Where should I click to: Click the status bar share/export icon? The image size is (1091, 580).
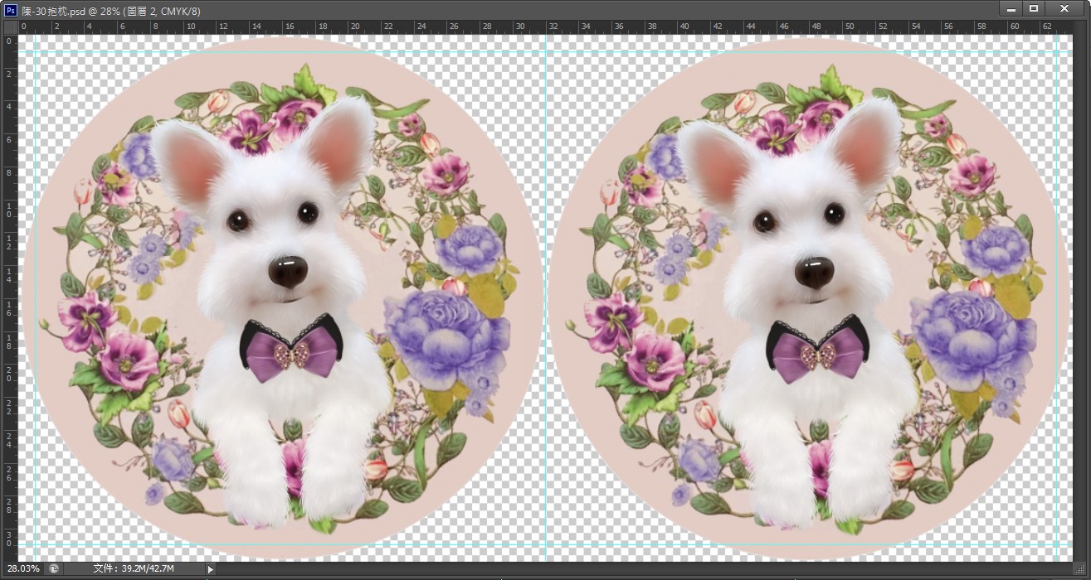click(x=54, y=568)
